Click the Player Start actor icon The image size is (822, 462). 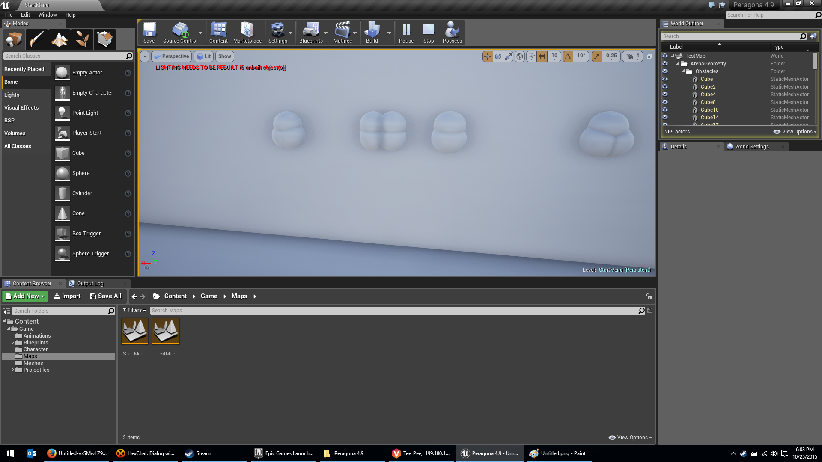(62, 133)
